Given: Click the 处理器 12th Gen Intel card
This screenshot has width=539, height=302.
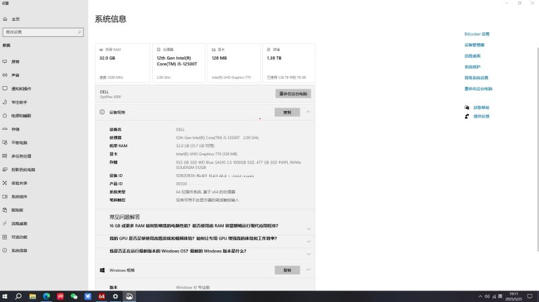Looking at the screenshot, I should pos(179,63).
